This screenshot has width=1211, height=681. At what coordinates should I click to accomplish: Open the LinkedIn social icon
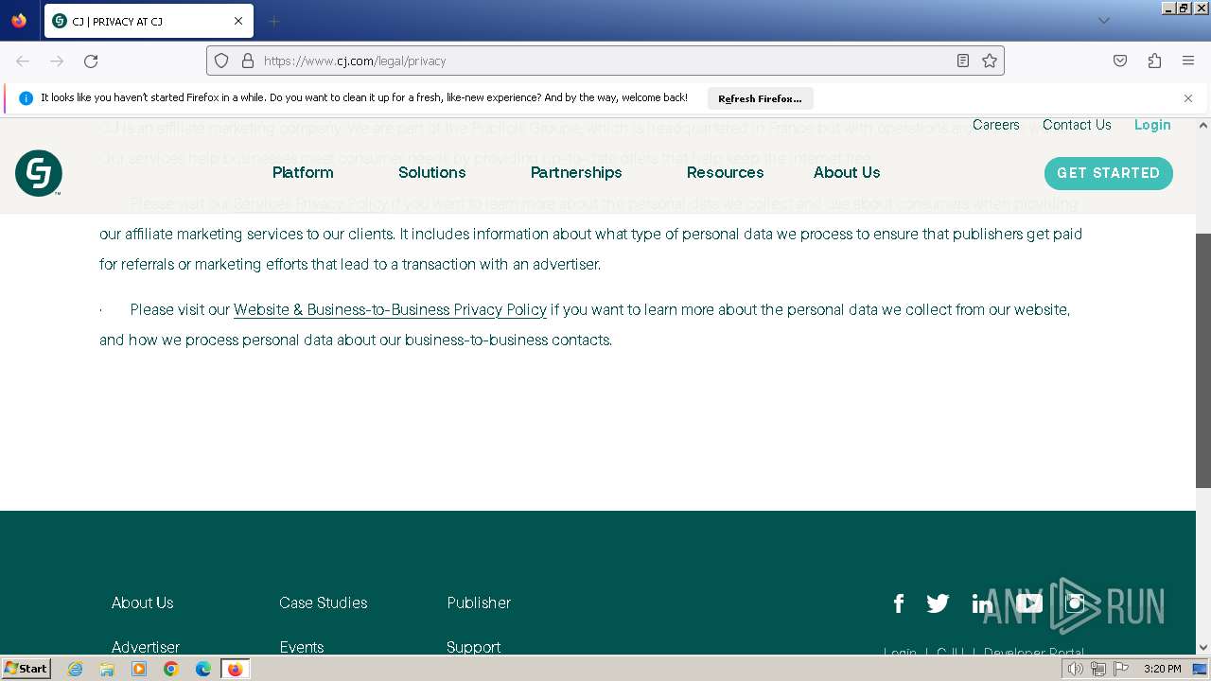point(982,603)
